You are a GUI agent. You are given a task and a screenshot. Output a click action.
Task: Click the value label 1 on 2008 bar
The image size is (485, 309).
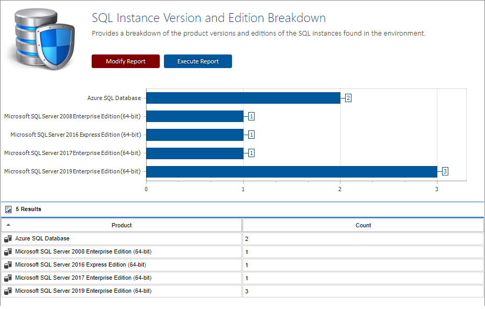tap(251, 116)
